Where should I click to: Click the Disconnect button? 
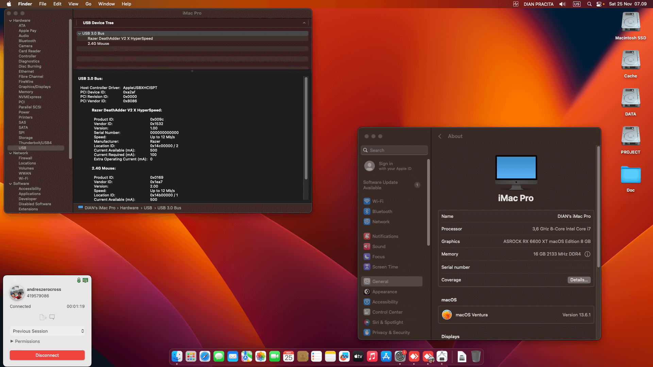click(47, 355)
